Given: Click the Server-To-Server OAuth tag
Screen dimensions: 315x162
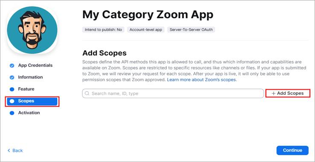Looking at the screenshot, I should click(x=191, y=30).
